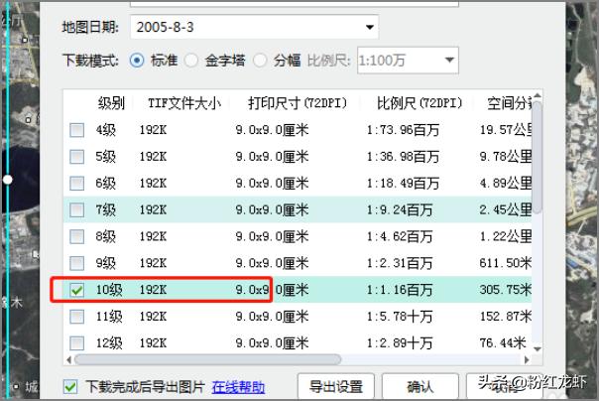
Task: Check the 4级 level checkbox
Action: [76, 130]
